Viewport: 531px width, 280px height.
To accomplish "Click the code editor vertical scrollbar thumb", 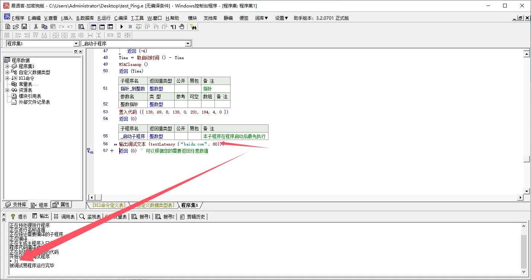I will pyautogui.click(x=526, y=159).
